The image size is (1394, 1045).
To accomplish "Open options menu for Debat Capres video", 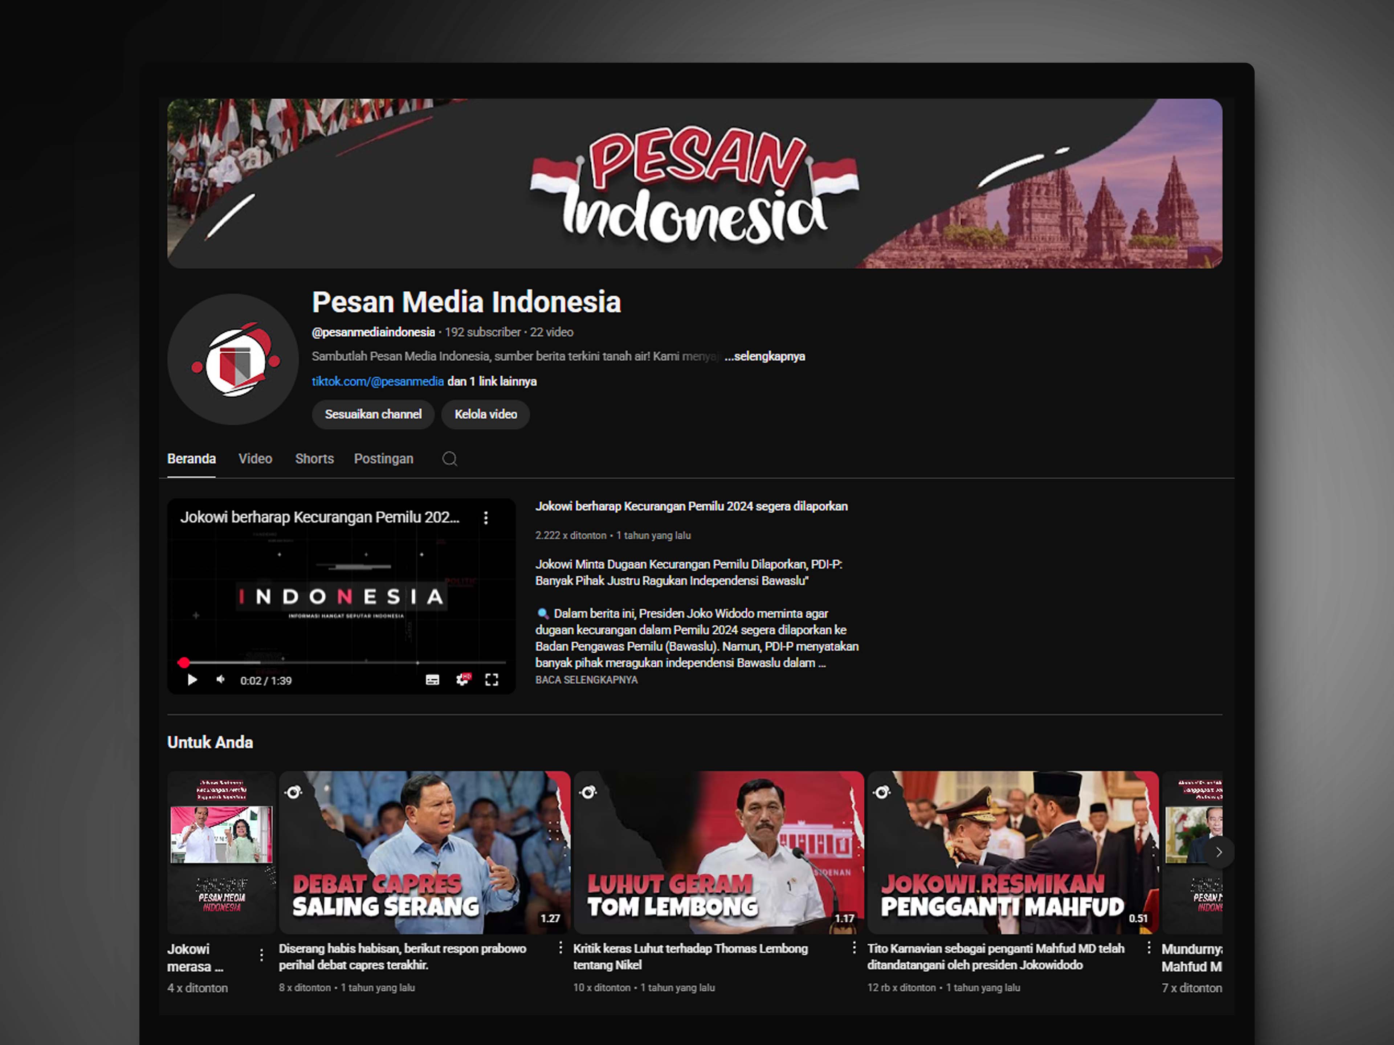I will coord(560,947).
